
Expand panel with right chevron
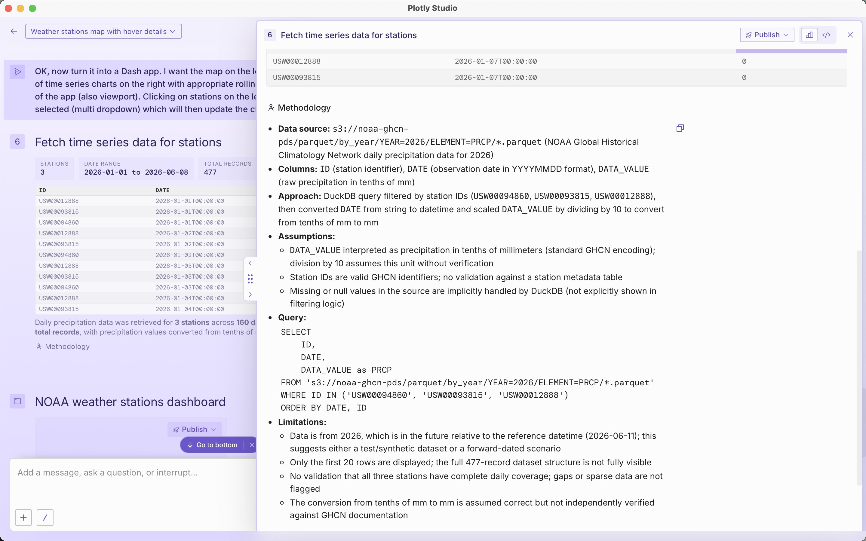pyautogui.click(x=250, y=295)
